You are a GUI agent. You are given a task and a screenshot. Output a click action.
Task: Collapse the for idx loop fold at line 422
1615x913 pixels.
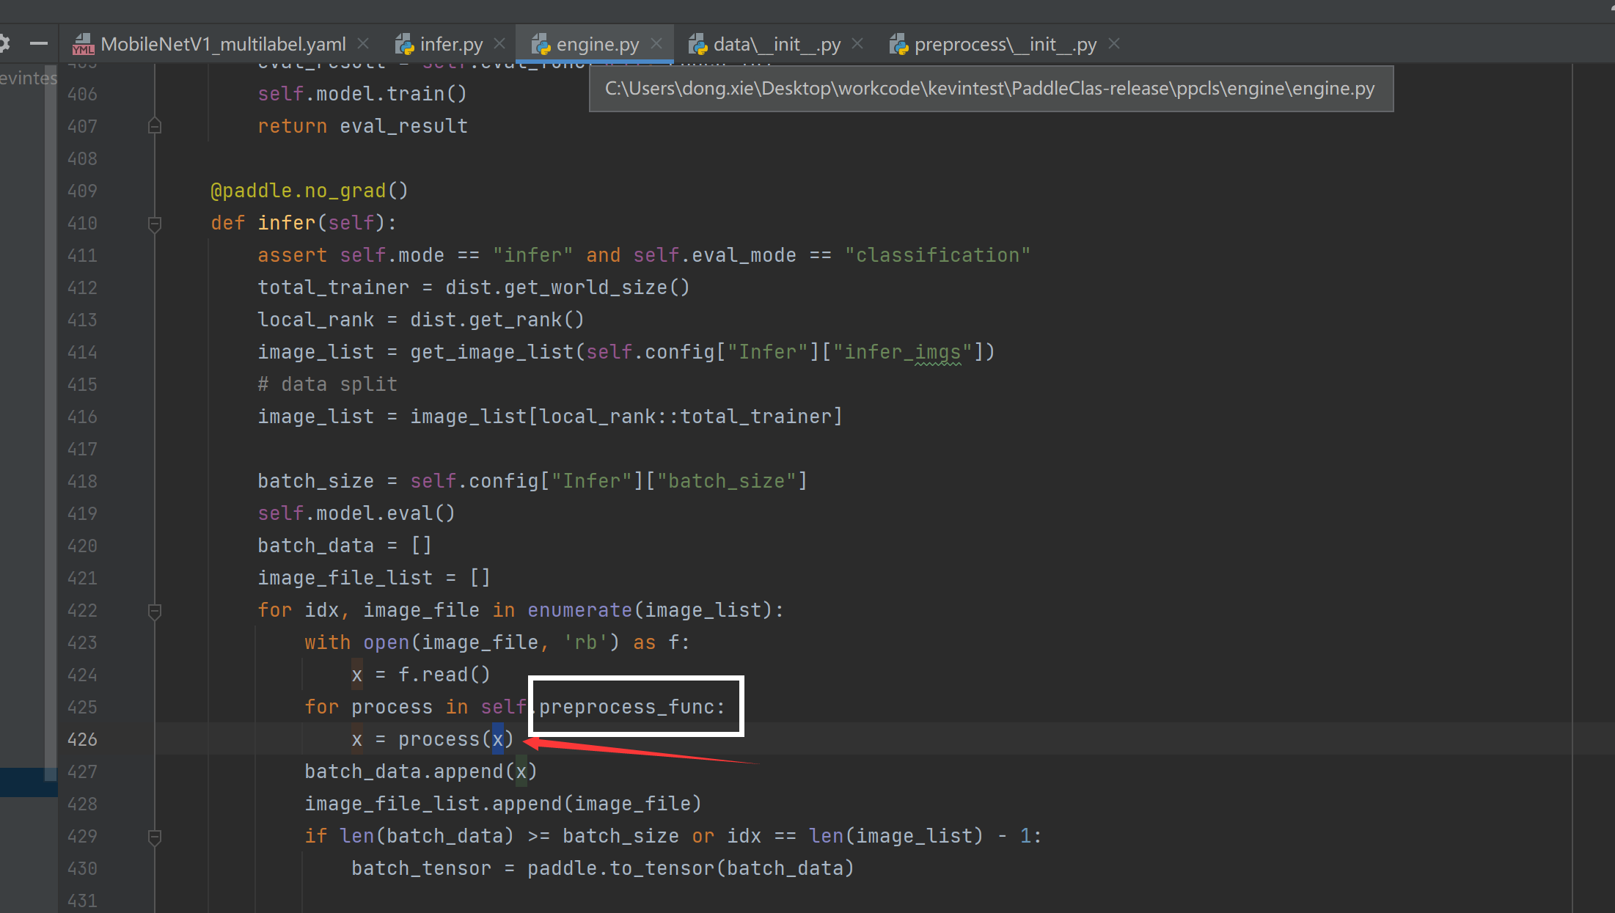[155, 611]
